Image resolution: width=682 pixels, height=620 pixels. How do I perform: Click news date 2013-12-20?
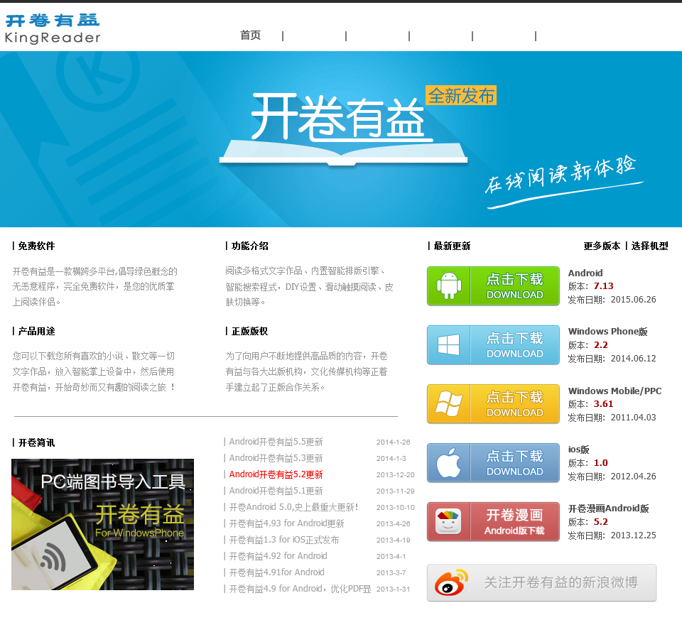pyautogui.click(x=396, y=475)
